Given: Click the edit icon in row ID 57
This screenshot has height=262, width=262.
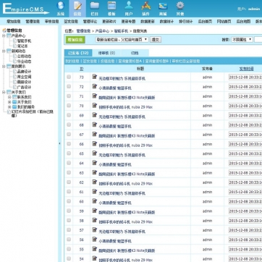Looking at the screenshot, I should (x=95, y=230).
